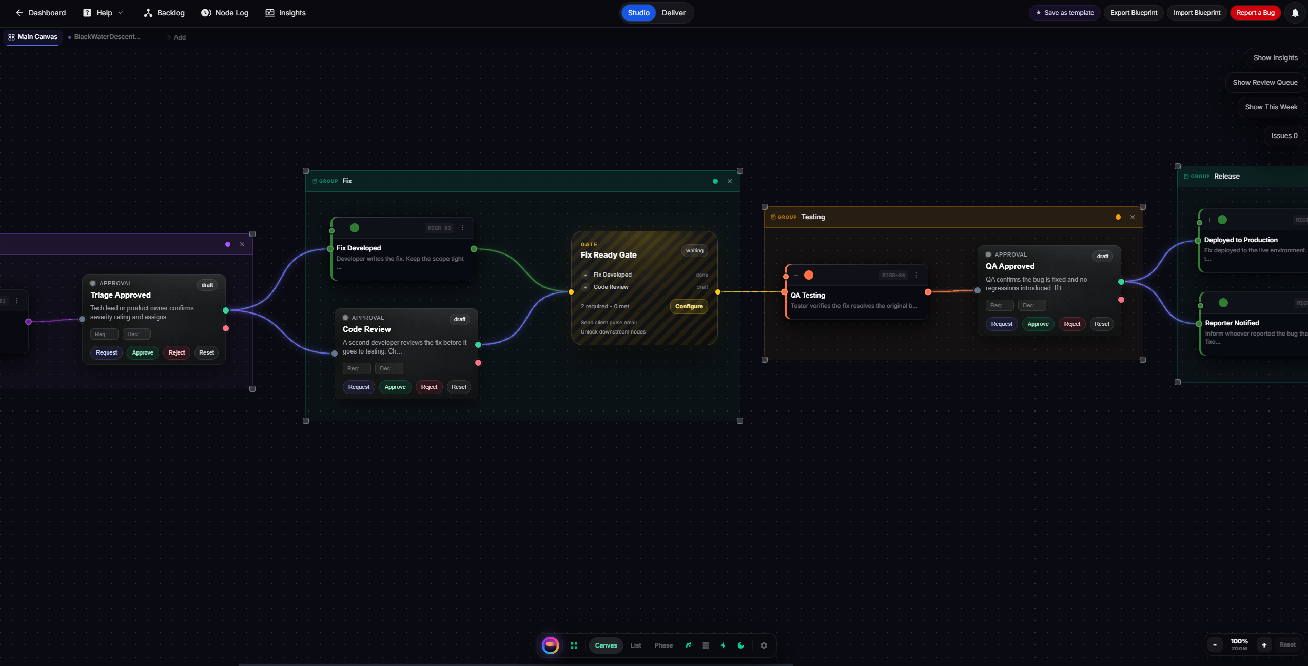Image resolution: width=1308 pixels, height=666 pixels.
Task: Approve the Code Review card
Action: pyautogui.click(x=395, y=387)
